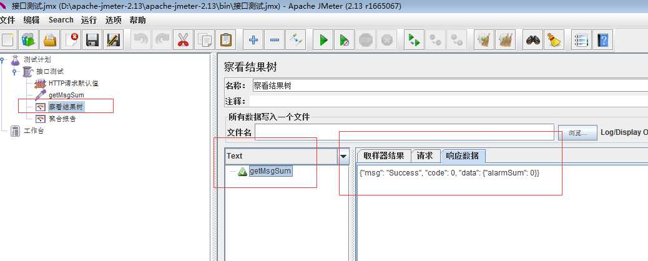Cut selection with the scissors icon

pos(183,40)
